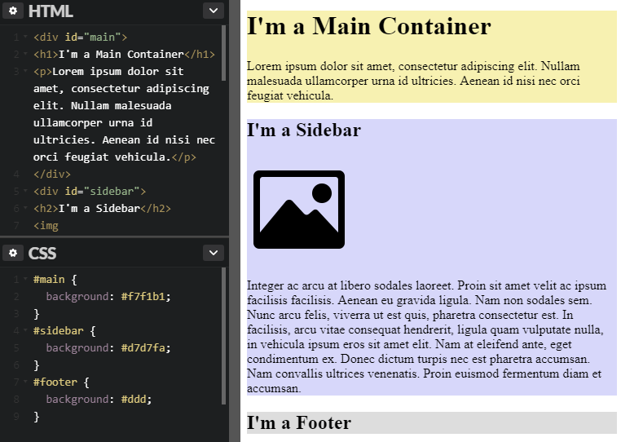Click the placeholder image in sidebar preview

point(299,210)
